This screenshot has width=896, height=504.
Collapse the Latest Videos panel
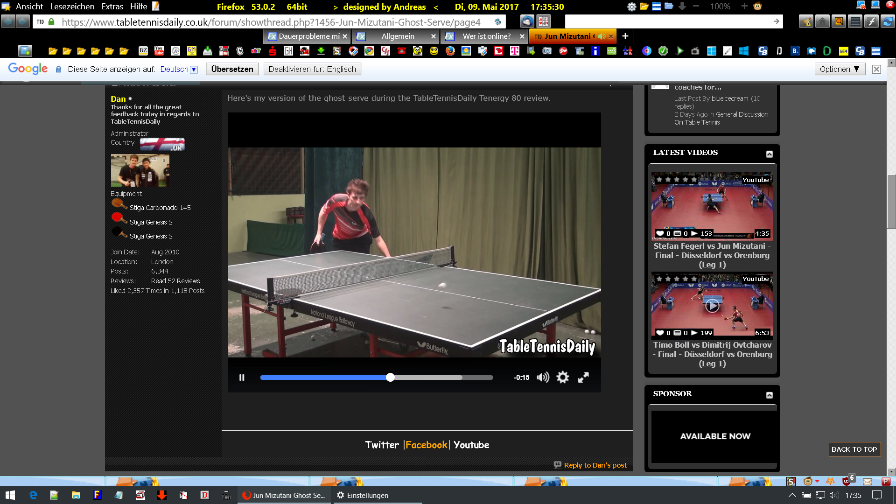click(x=770, y=154)
